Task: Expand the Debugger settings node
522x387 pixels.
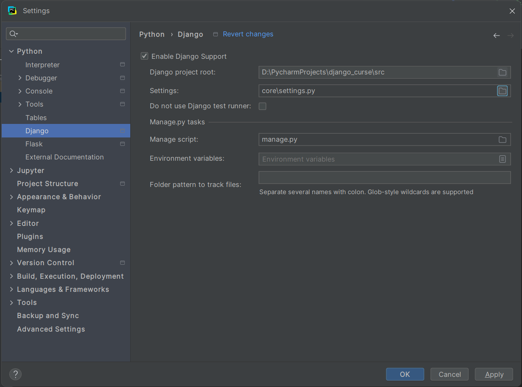Action: 20,78
